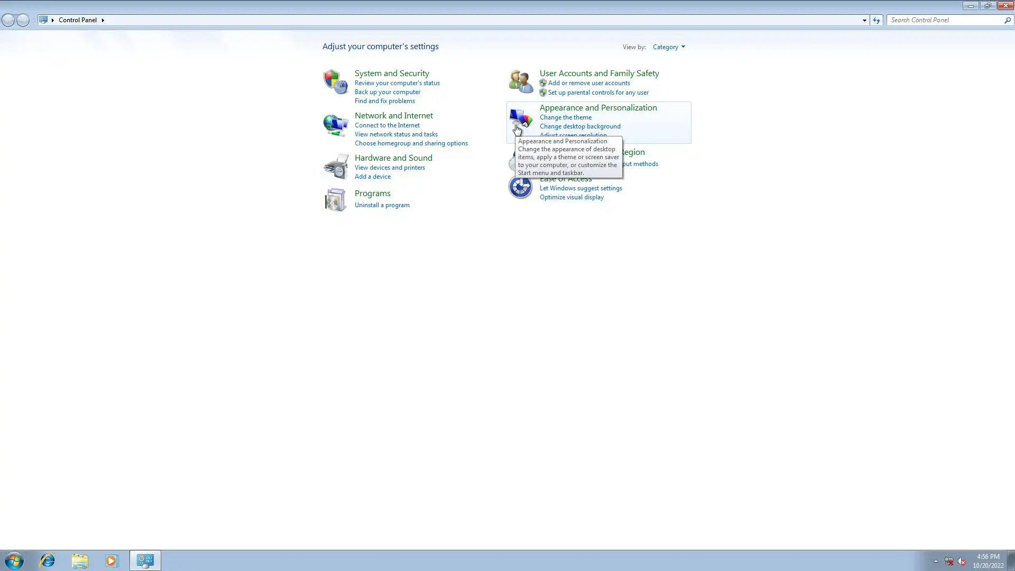
Task: Click the Add or remove user accounts link
Action: click(589, 83)
